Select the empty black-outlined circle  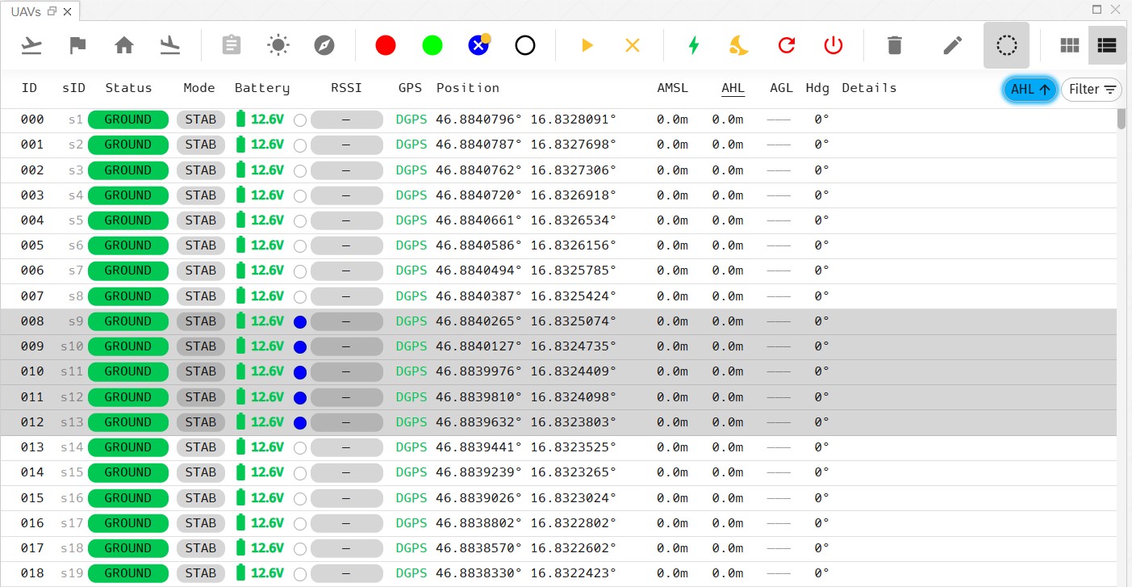pos(525,45)
